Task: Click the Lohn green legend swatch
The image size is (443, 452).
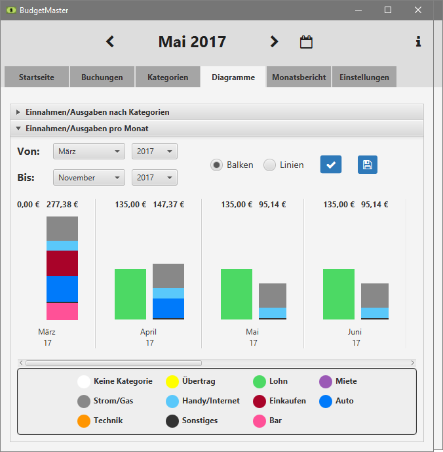Action: point(260,381)
